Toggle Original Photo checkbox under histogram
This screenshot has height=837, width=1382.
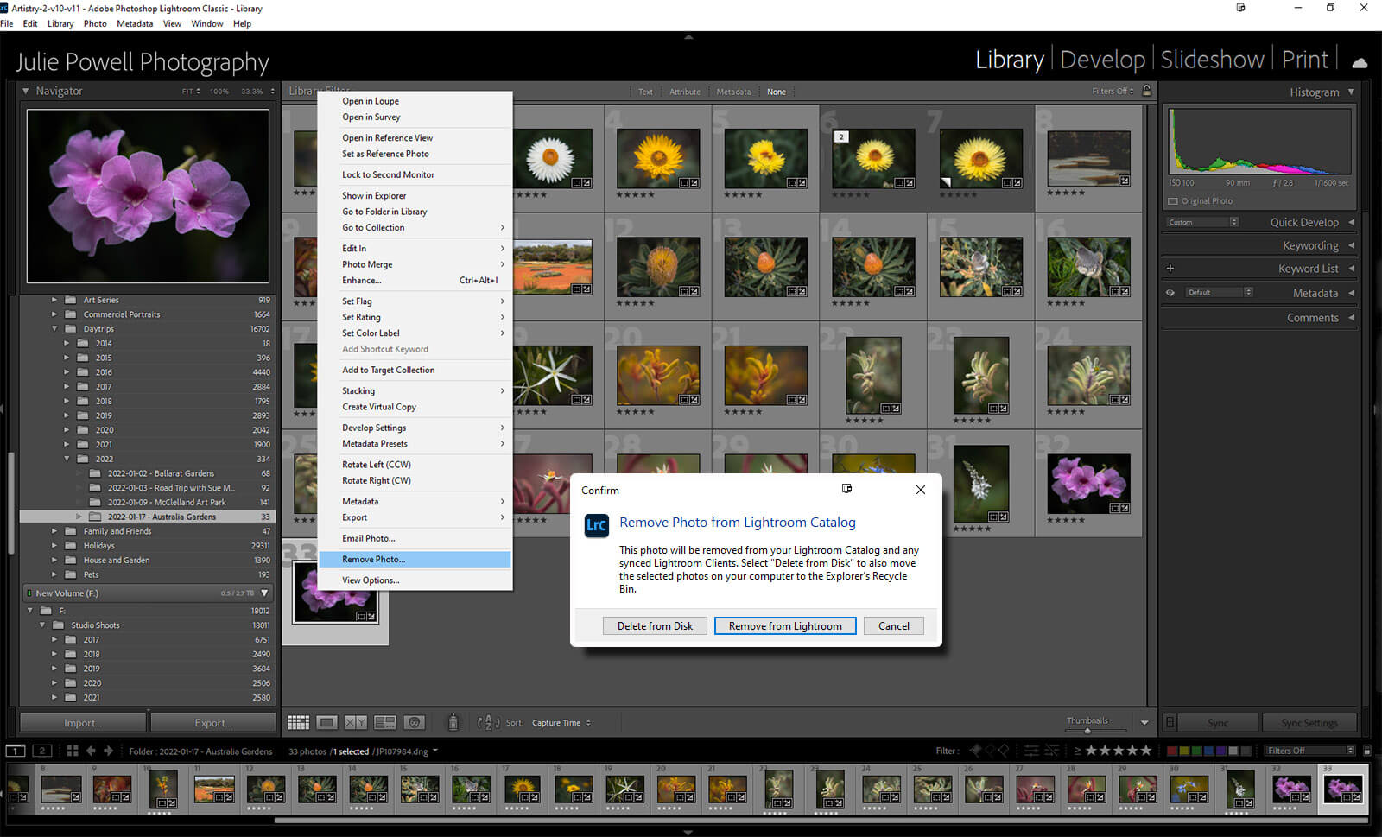(x=1173, y=201)
